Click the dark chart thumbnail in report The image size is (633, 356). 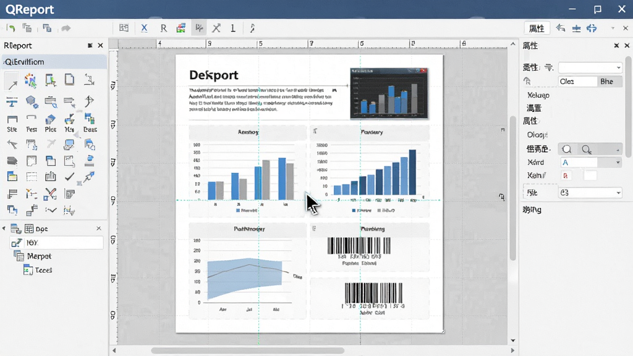(389, 93)
